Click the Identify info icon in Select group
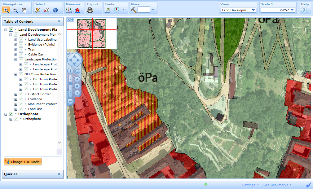This screenshot has height=189, width=313. 55,10
